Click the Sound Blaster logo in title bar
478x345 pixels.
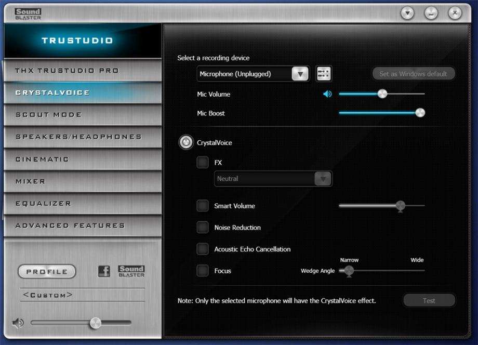(x=28, y=14)
